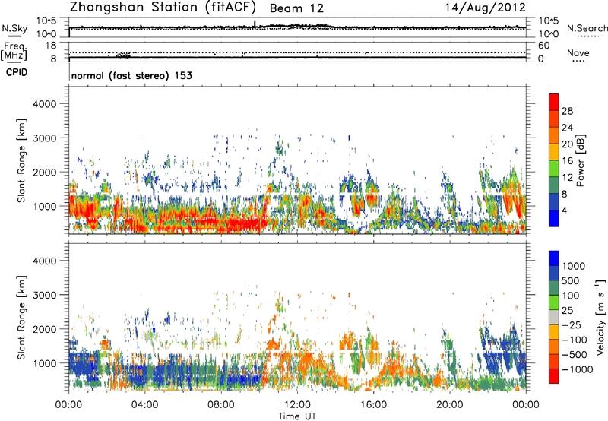Click 'normal (fast stereo) 153' text

(131, 75)
